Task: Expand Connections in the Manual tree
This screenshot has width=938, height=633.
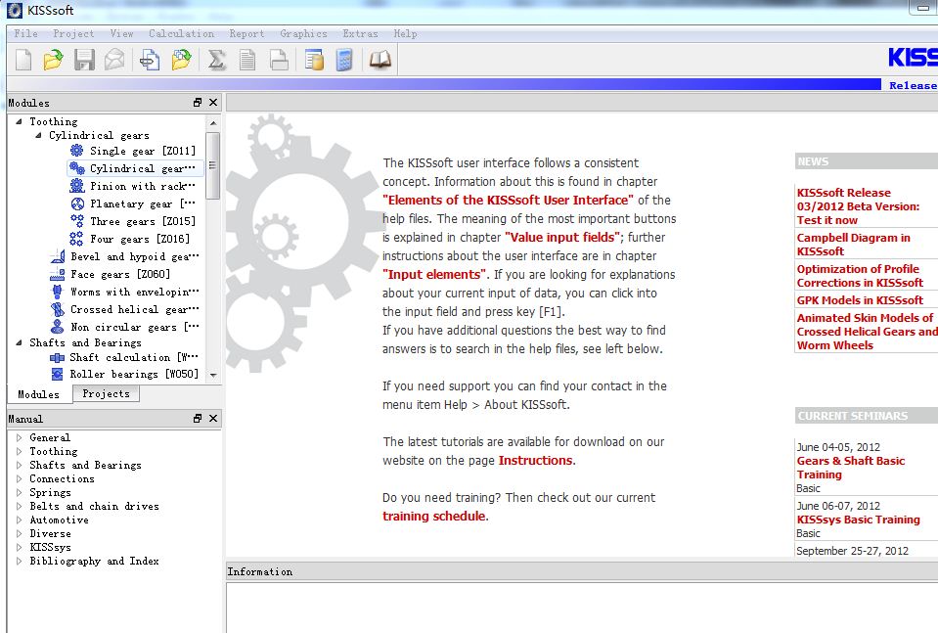Action: tap(20, 479)
